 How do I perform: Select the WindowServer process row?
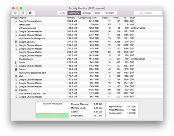[87, 59]
